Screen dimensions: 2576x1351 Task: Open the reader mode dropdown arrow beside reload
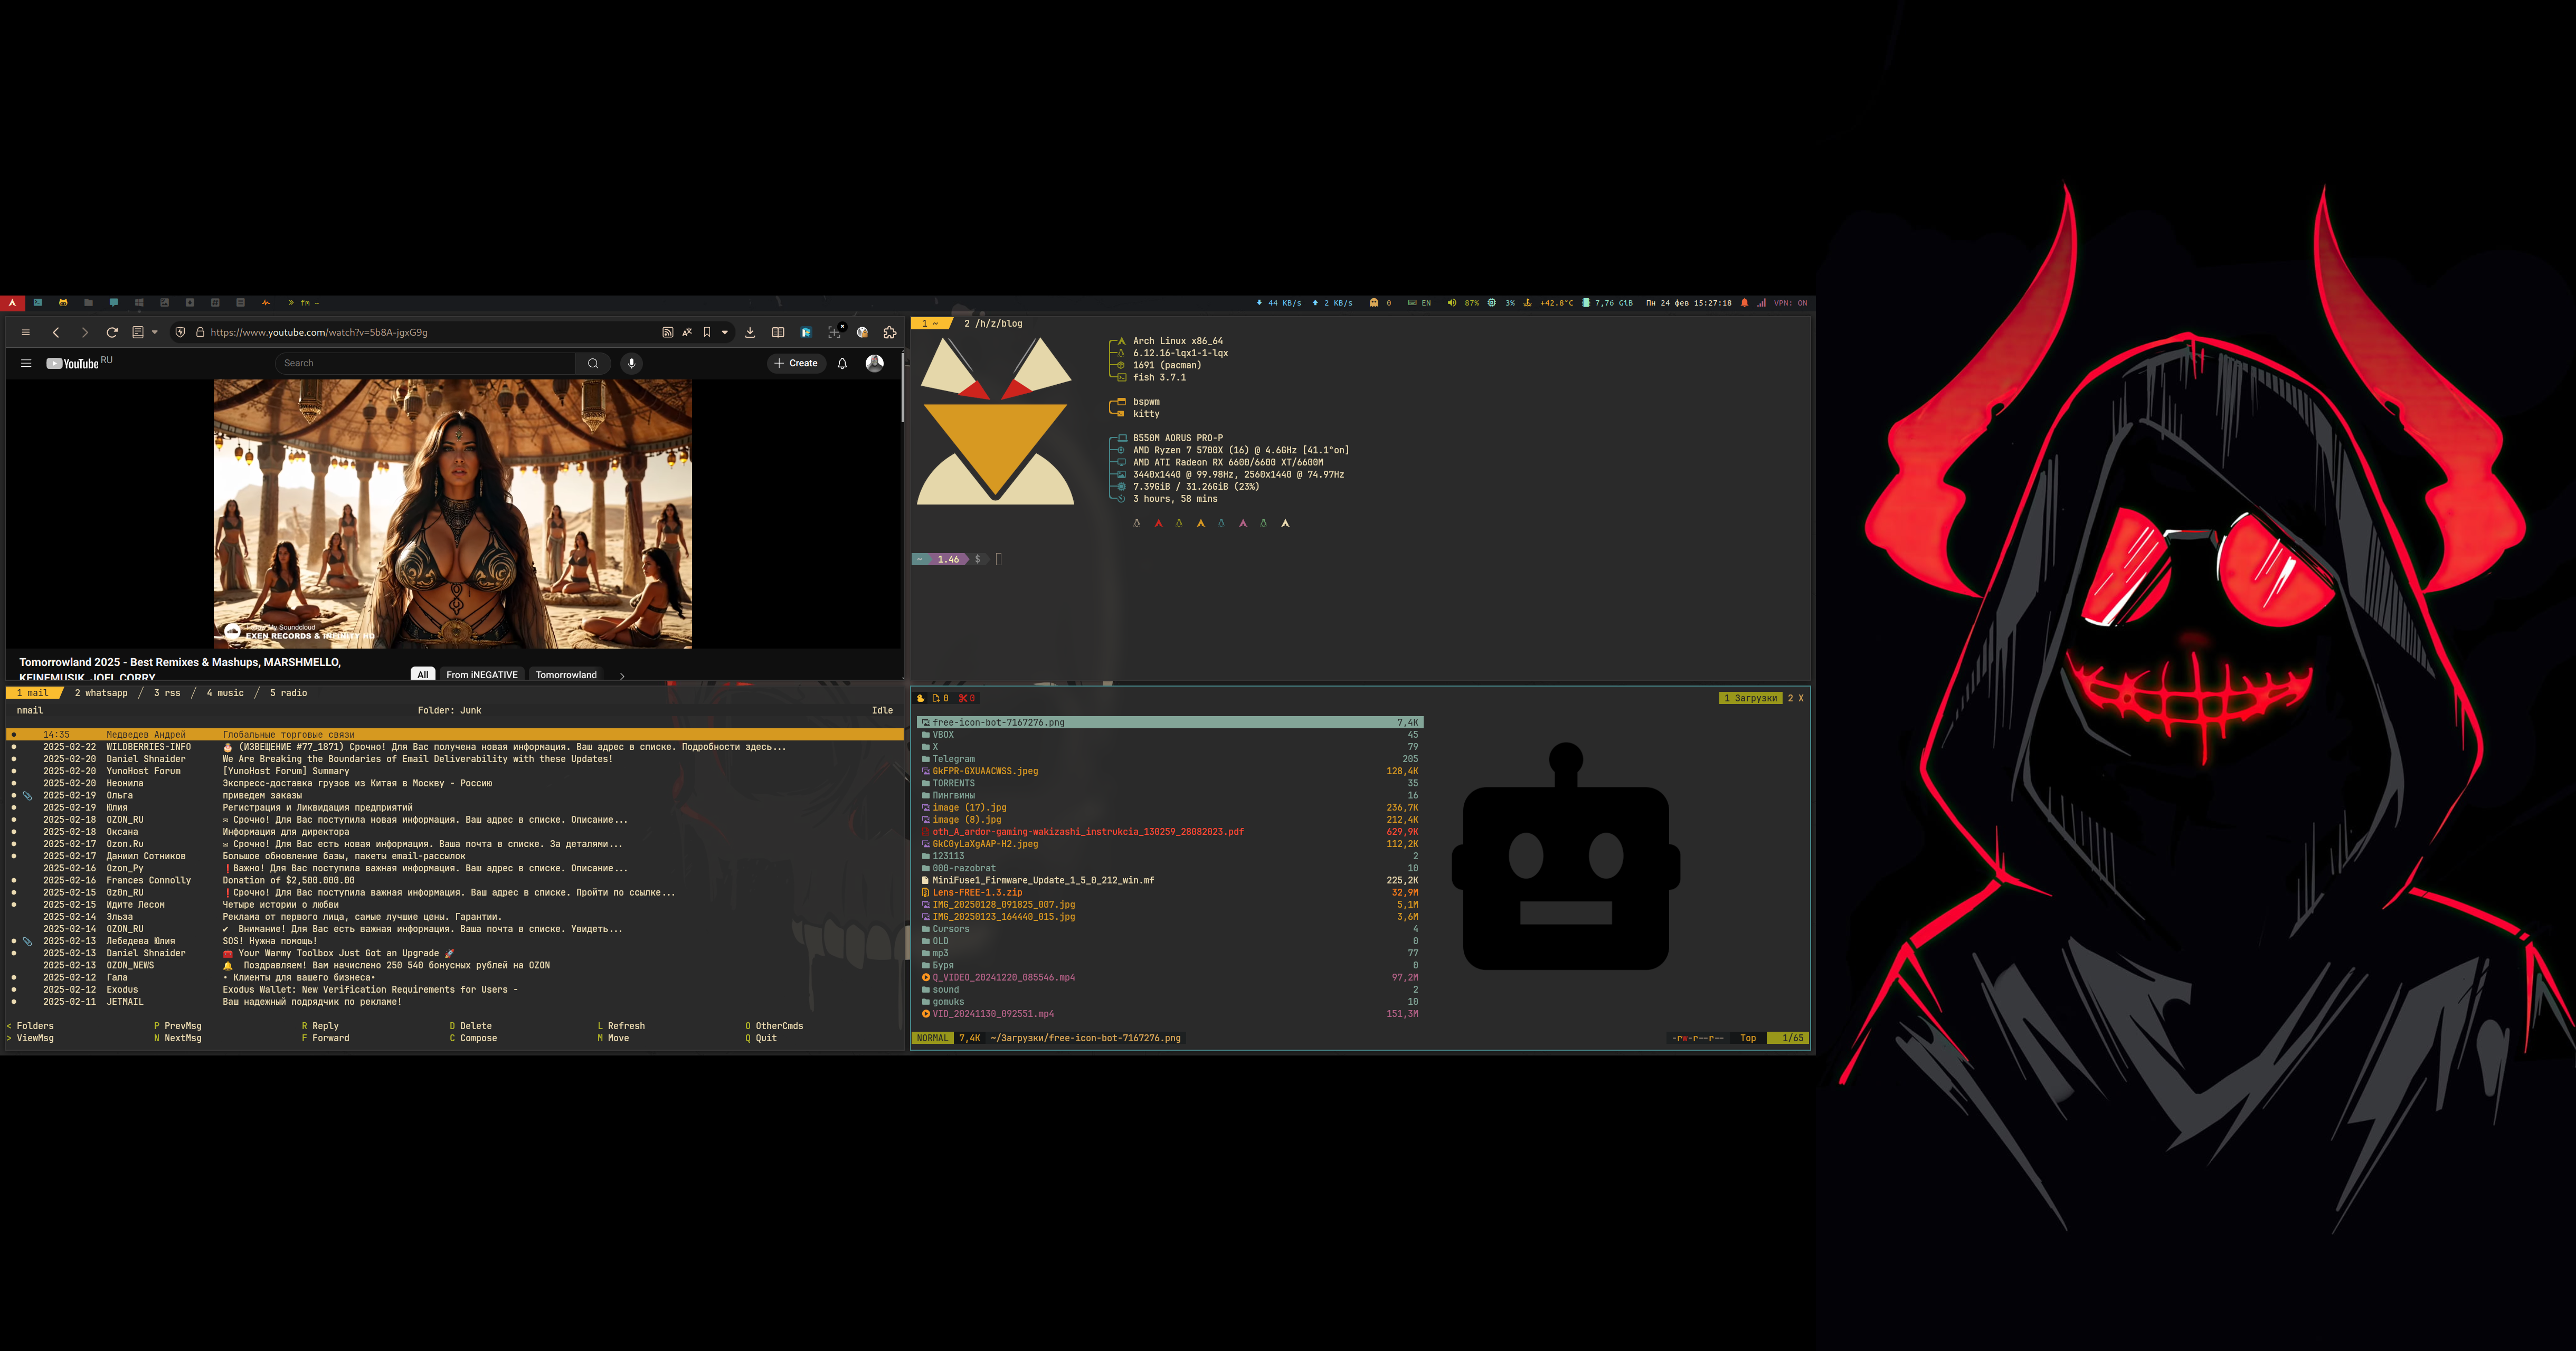tap(155, 332)
